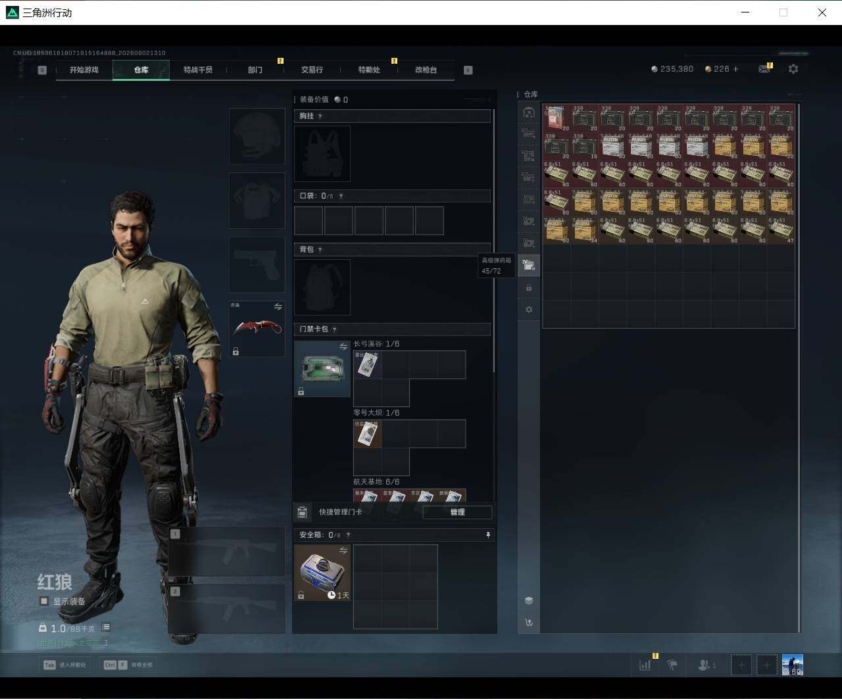Click the player avatar in bottom bar
Viewport: 842px width, 699px height.
pyautogui.click(x=793, y=665)
